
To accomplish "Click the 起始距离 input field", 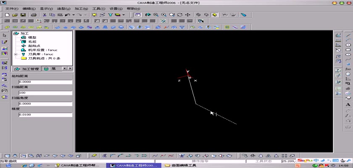I will click(45, 82).
